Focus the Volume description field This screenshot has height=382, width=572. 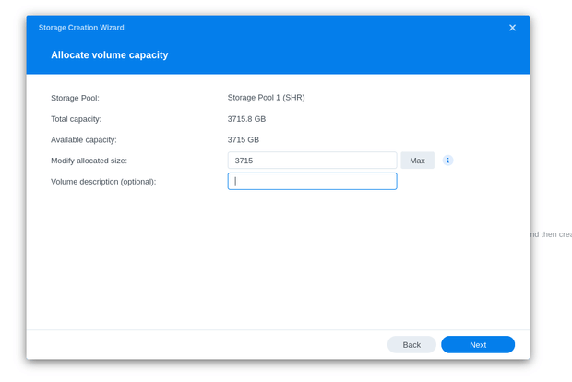point(312,182)
